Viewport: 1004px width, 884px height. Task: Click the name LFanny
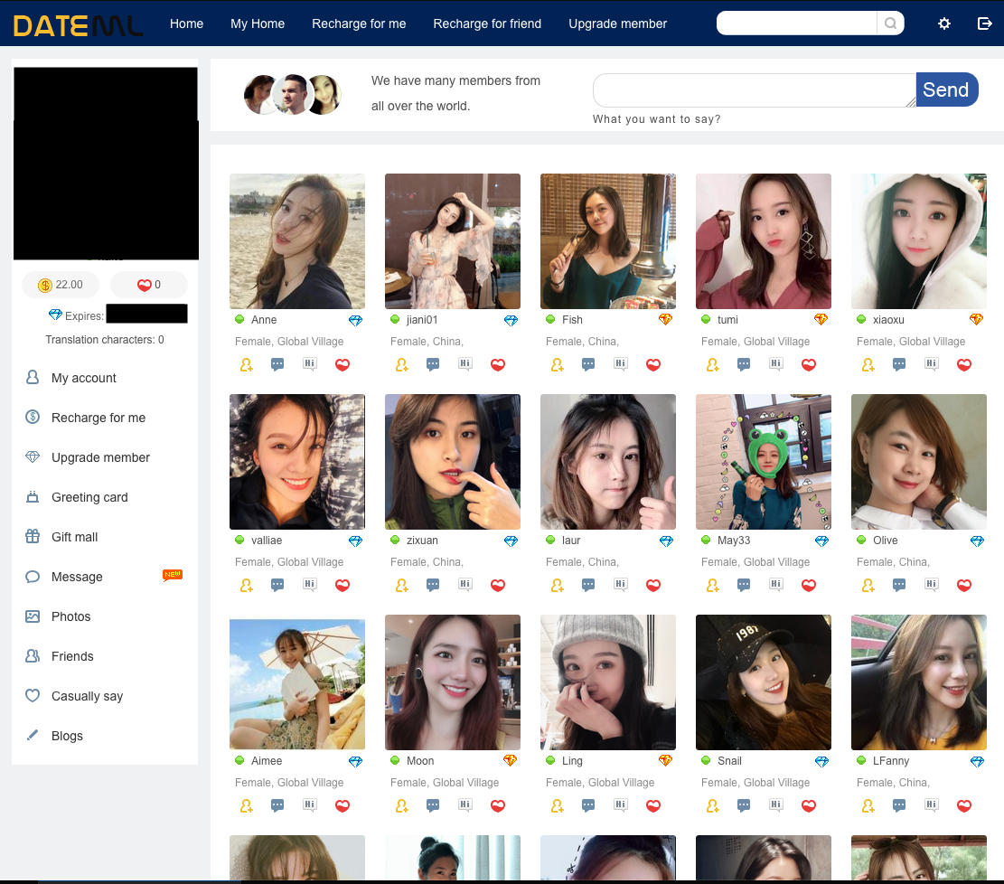[x=891, y=761]
